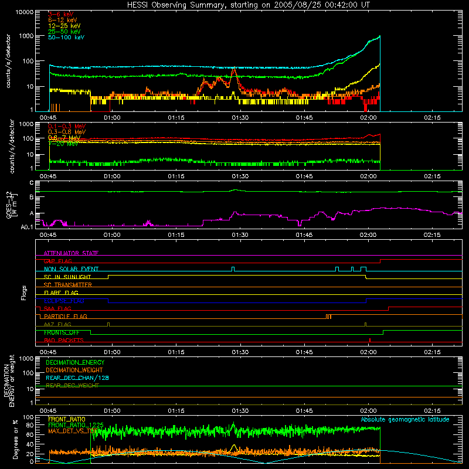Select the 50-100 keV legend label
The height and width of the screenshot is (469, 469).
66,37
